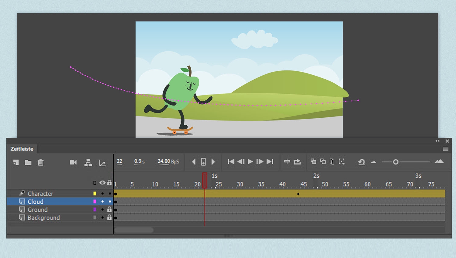The height and width of the screenshot is (258, 456).
Task: Hide the Cloud layer via visibility dot
Action: [x=102, y=202]
